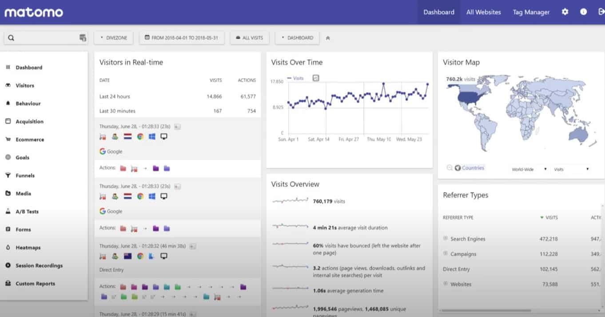Click the sparkline beside average visit duration

coord(290,226)
